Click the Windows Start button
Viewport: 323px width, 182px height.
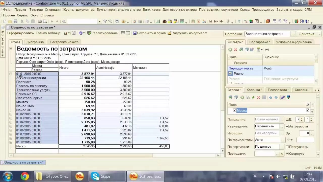8,176
